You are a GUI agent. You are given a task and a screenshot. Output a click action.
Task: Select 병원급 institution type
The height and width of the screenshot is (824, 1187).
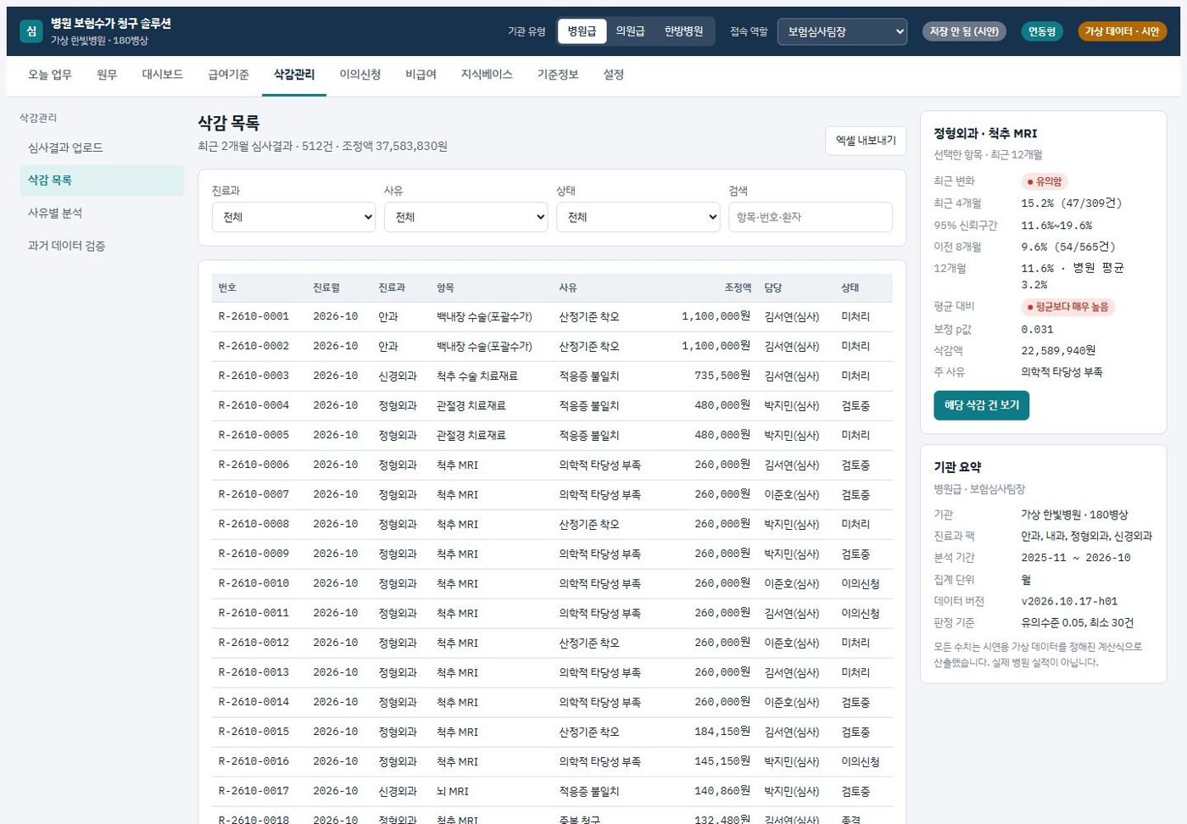point(582,31)
